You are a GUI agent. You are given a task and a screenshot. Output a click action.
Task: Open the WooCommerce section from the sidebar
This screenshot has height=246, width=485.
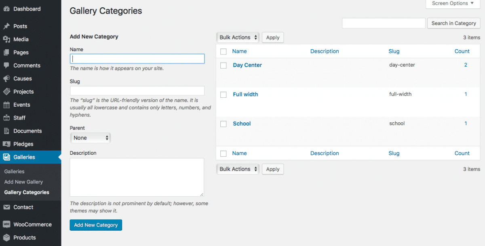(x=7, y=224)
